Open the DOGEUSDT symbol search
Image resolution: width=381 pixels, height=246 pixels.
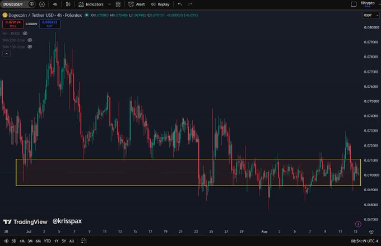pos(13,4)
